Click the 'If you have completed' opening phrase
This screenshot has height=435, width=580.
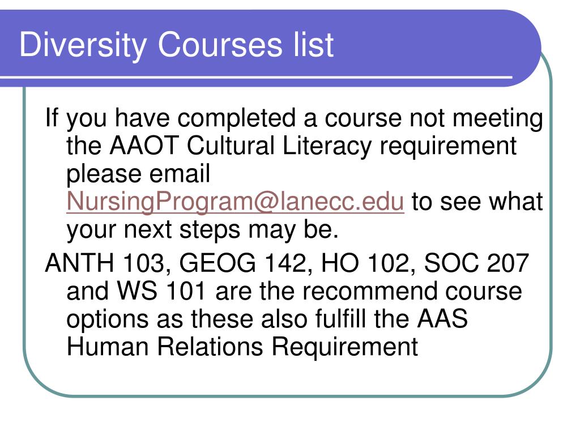click(171, 118)
